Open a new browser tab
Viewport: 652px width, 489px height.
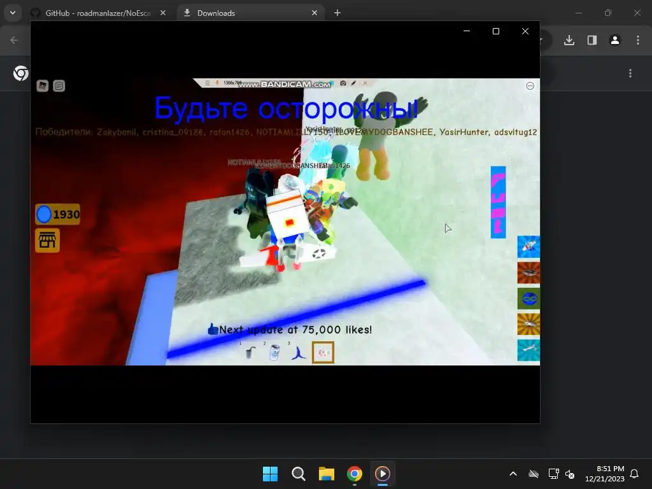point(337,13)
